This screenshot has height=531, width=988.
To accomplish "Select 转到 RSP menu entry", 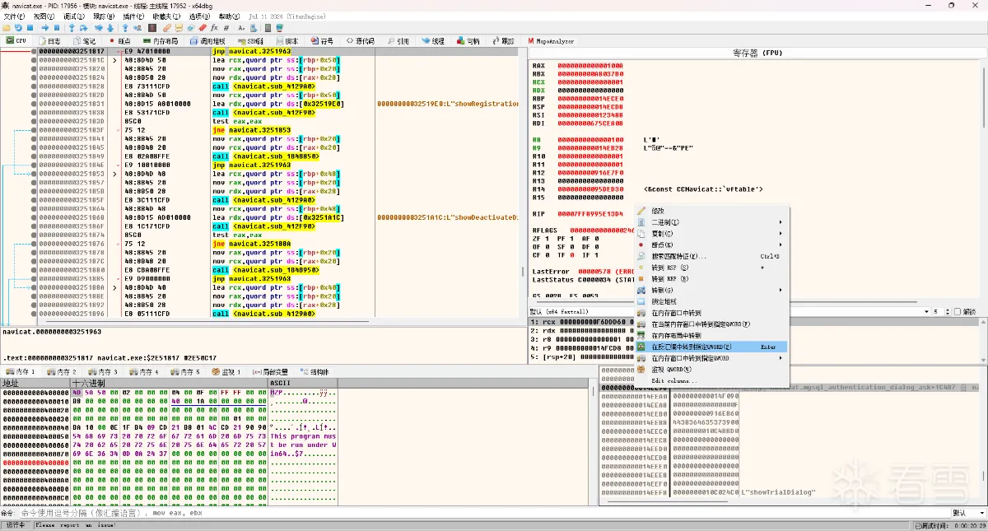I will pos(712,268).
